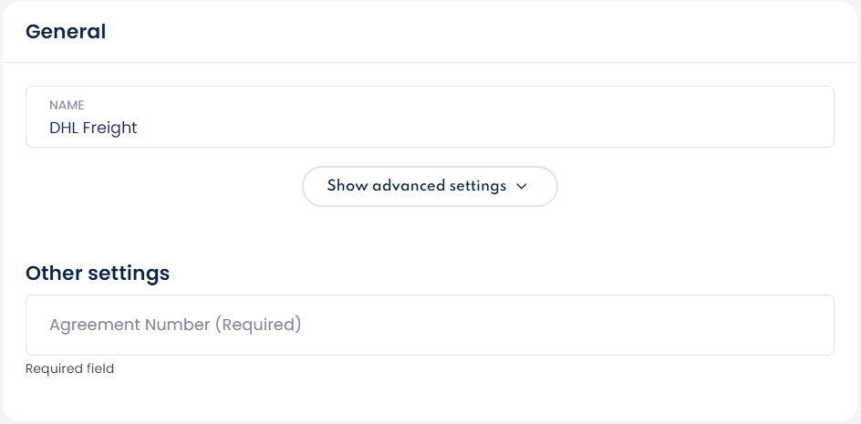Screen dimensions: 861x424
Task: Click the chevron icon beside Show advanced settings
Action: pyautogui.click(x=522, y=186)
